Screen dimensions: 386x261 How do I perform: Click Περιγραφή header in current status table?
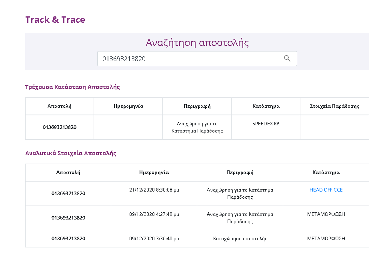(x=197, y=106)
